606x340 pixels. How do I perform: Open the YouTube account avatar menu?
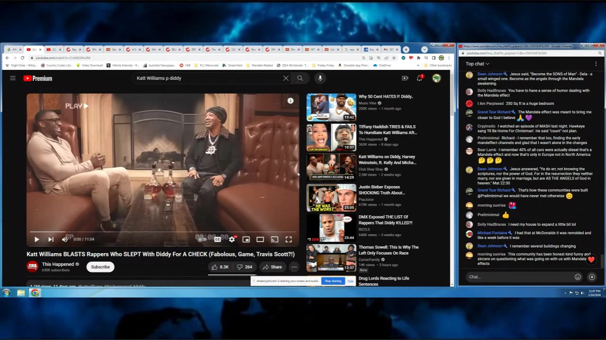[437, 78]
